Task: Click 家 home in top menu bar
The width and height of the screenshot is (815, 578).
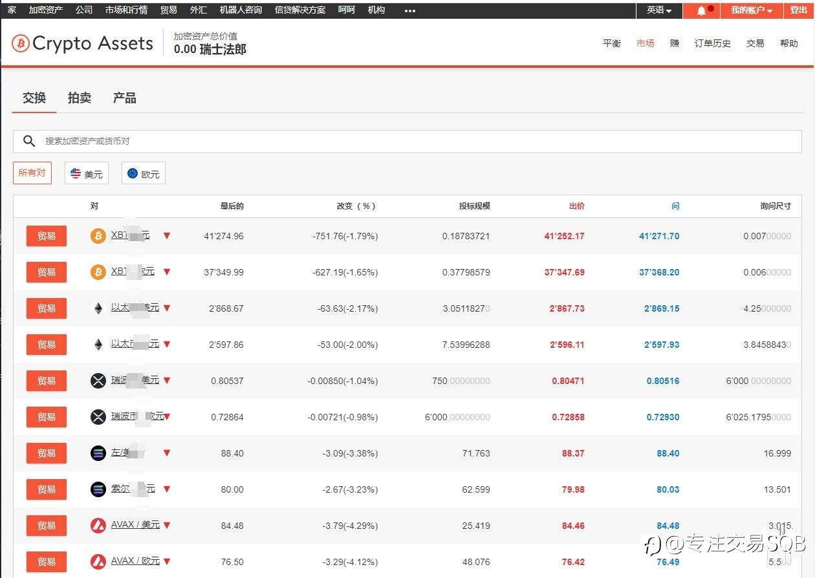Action: [x=12, y=10]
